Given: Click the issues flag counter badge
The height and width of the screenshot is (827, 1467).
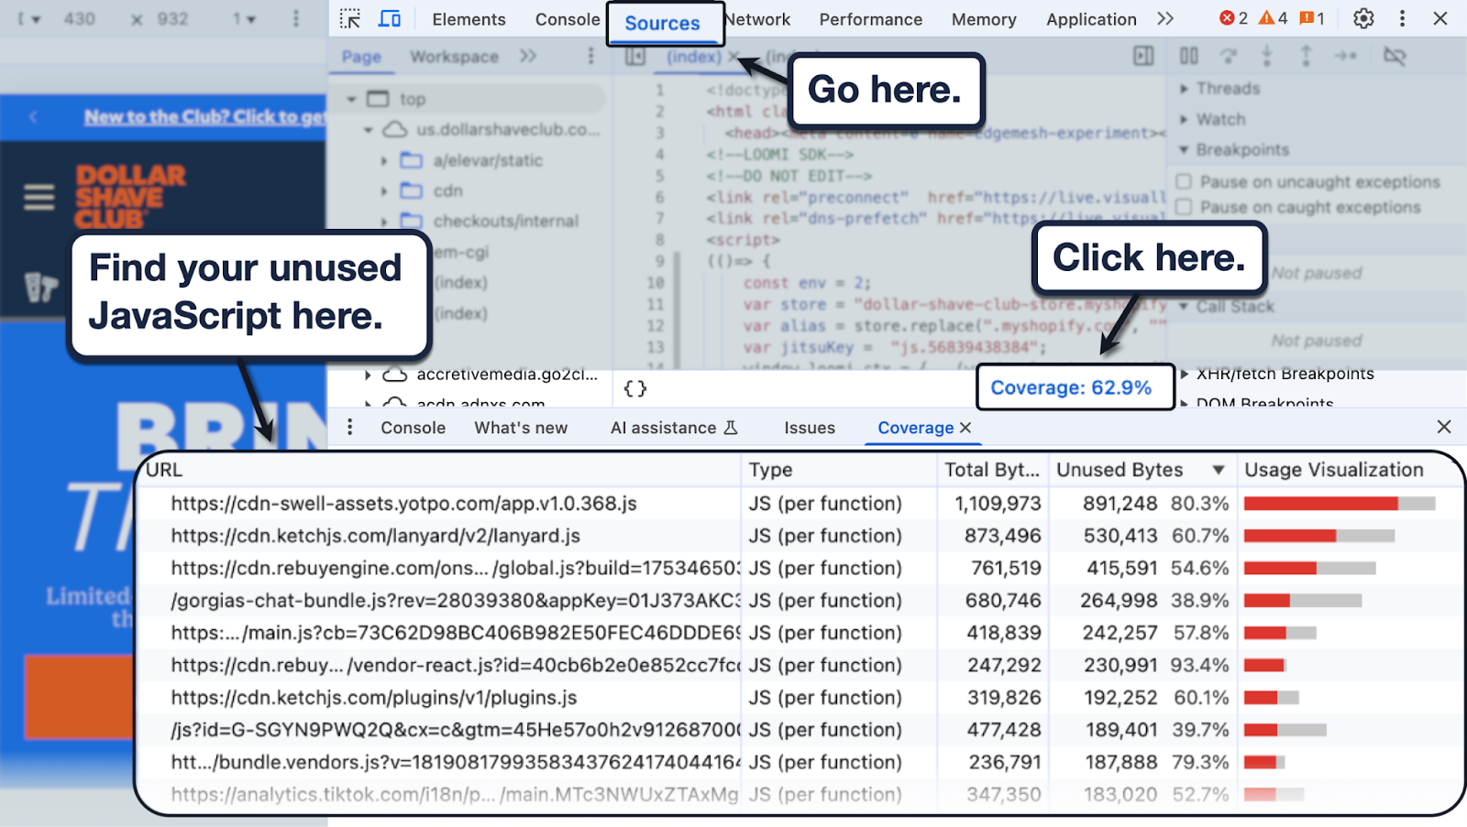Looking at the screenshot, I should click(1312, 18).
